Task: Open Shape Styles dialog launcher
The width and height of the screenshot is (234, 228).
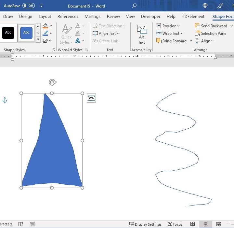Action: [54, 50]
